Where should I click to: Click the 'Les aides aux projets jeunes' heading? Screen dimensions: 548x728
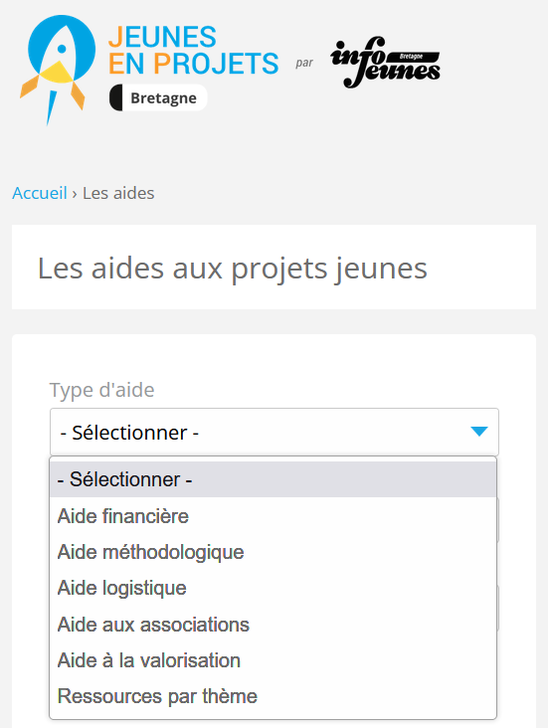click(232, 269)
